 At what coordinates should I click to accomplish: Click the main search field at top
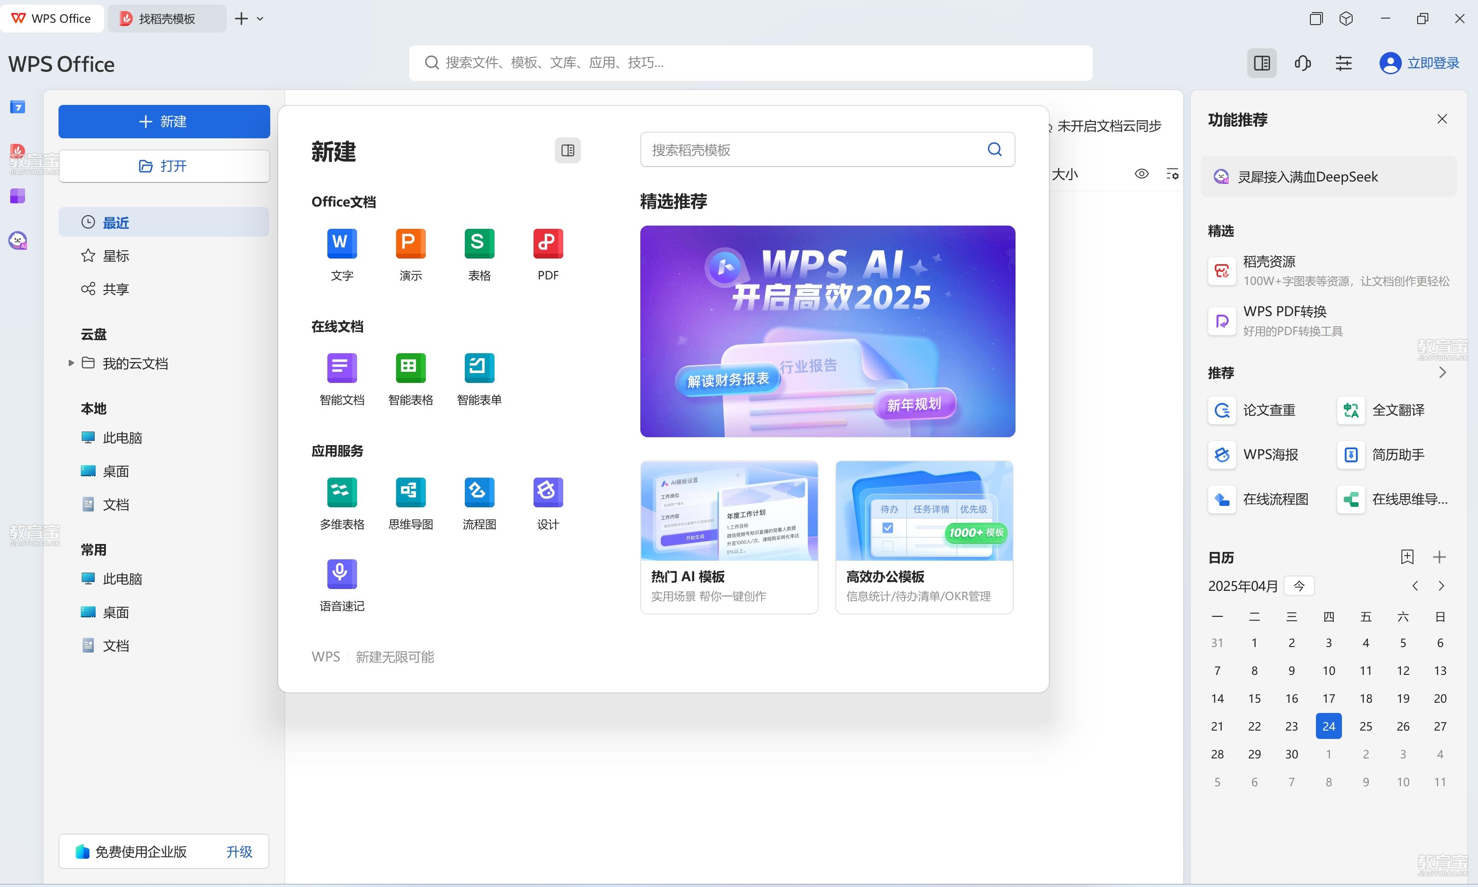point(750,63)
